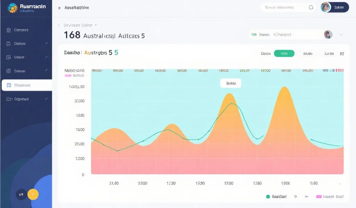The width and height of the screenshot is (356, 208).
Task: Click the third sidebar icon, a table grid
Action: (x=8, y=57)
